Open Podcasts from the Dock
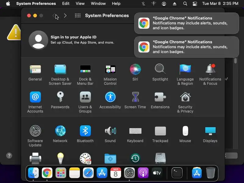244x183 pixels. (143, 173)
